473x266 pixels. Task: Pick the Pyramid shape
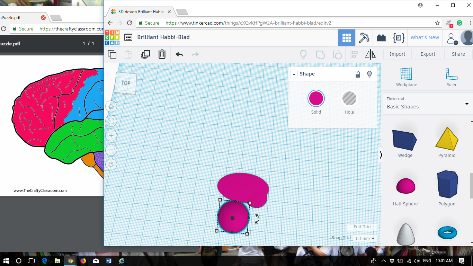447,138
